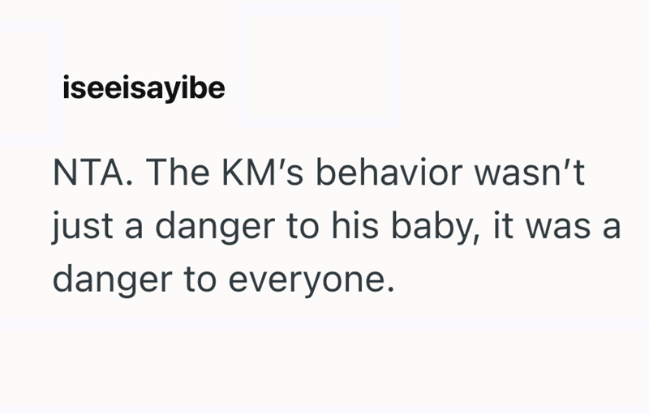The image size is (649, 414).
Task: Click the word just on the second line
Action: pos(83,226)
